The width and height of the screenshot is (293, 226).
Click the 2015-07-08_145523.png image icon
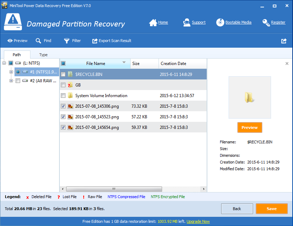70,117
